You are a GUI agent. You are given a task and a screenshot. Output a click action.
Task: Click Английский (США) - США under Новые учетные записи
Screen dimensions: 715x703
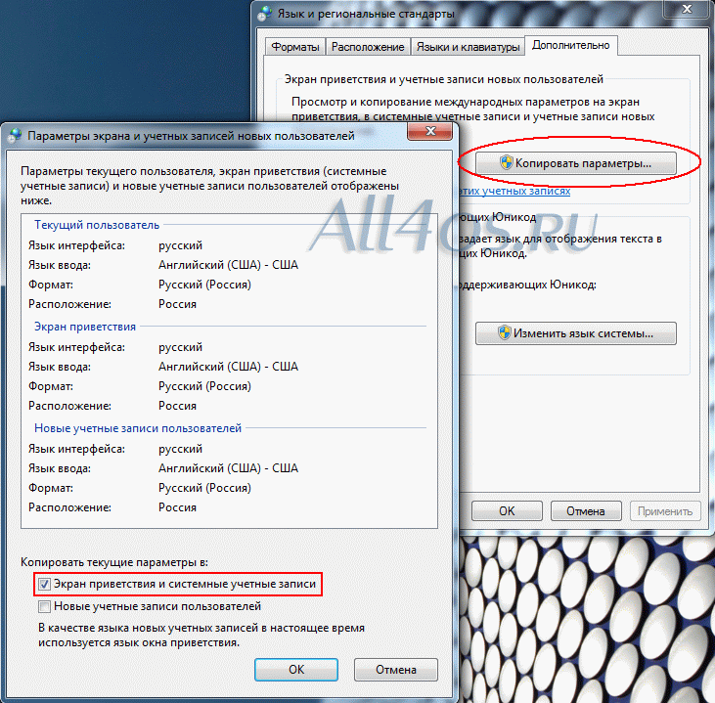229,468
